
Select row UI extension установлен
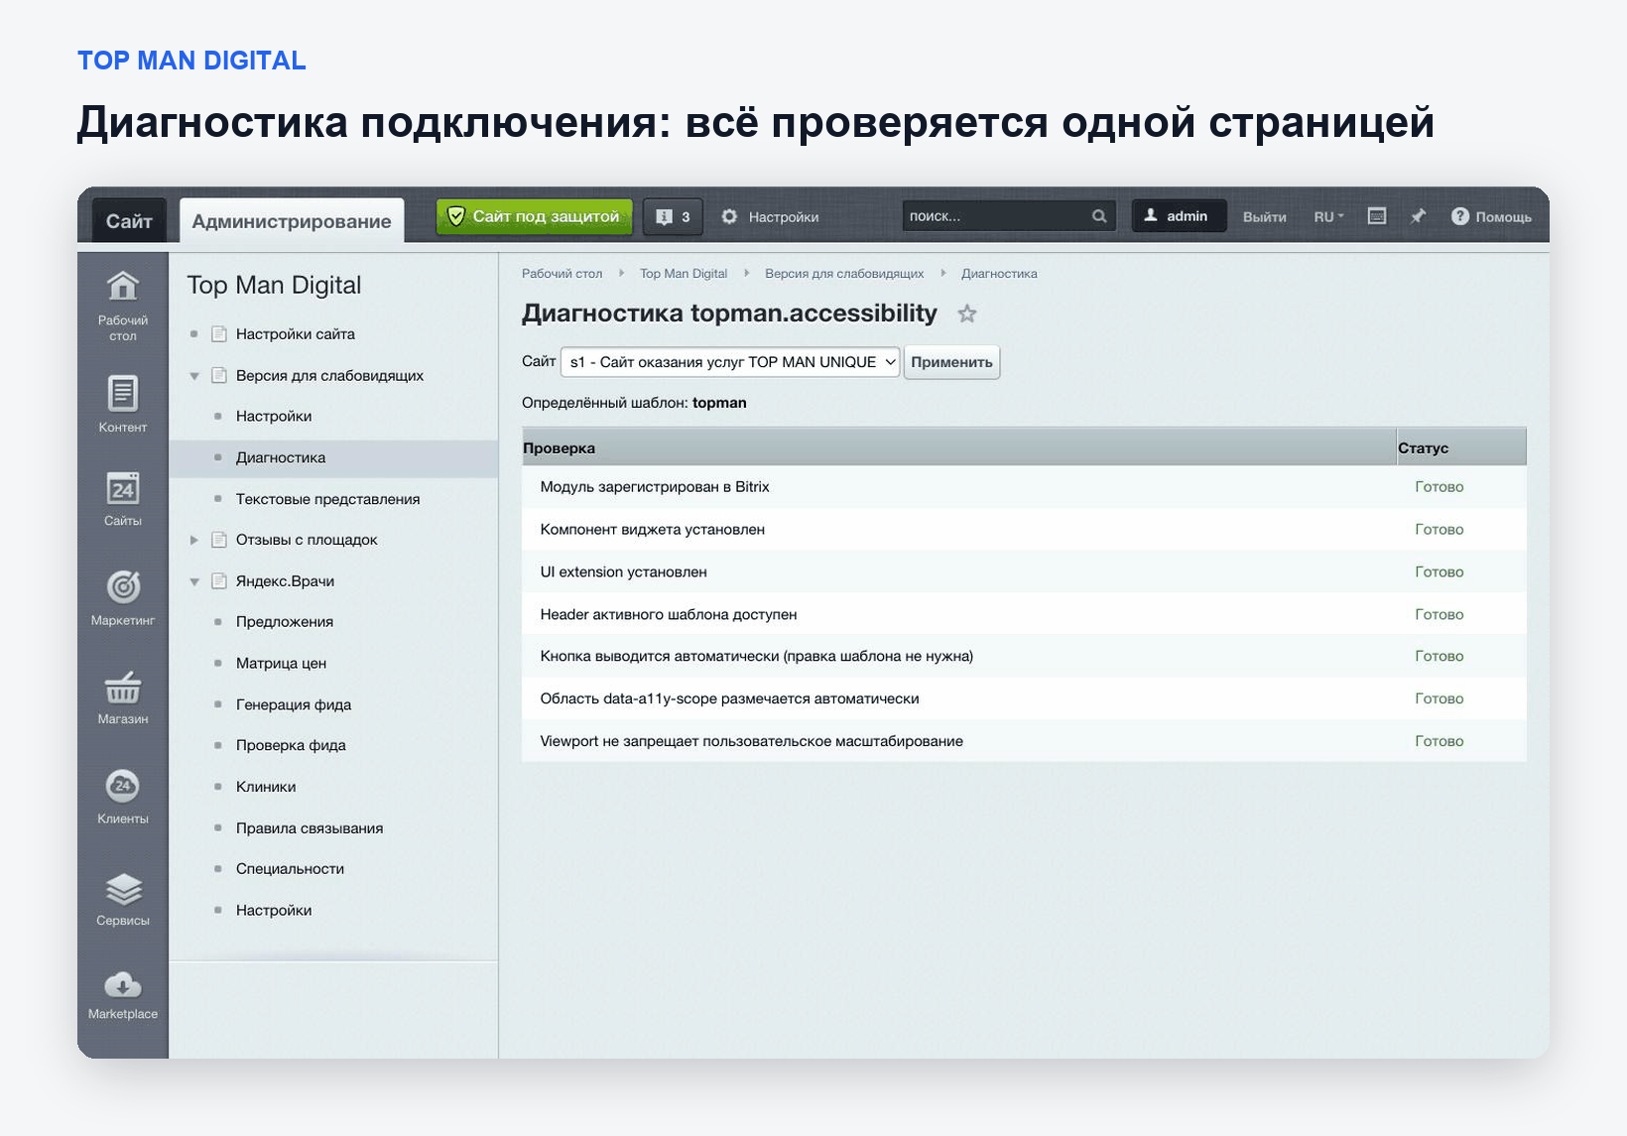(1024, 572)
